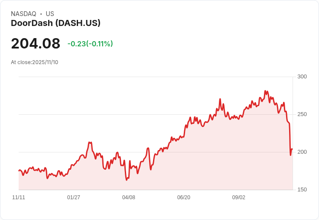The width and height of the screenshot is (319, 220).
Task: Click the 06/20 date on x-axis
Action: click(184, 197)
